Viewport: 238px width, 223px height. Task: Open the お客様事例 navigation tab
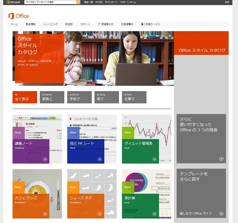pyautogui.click(x=127, y=24)
